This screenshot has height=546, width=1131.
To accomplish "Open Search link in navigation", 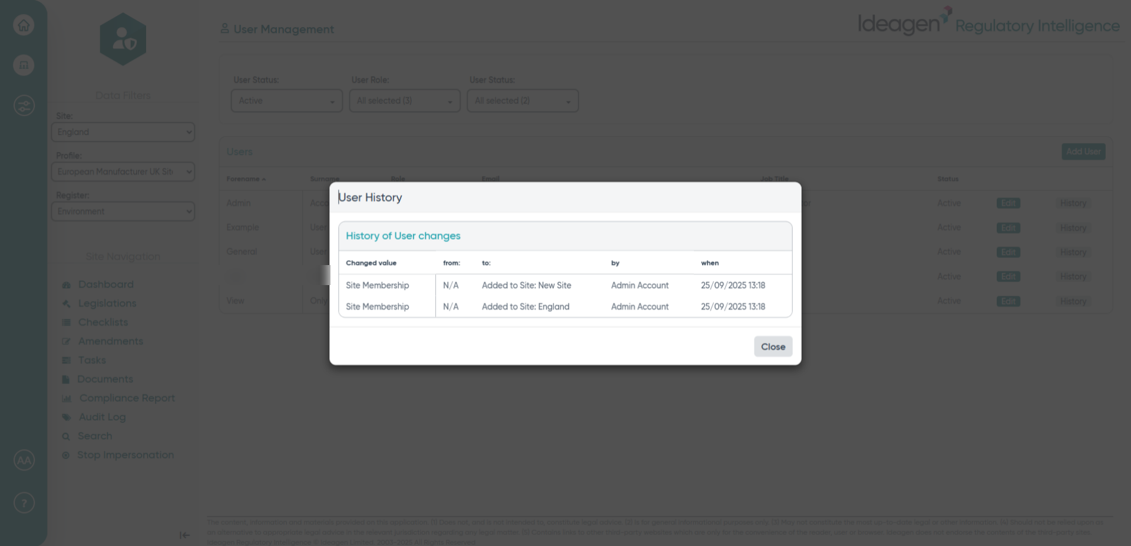I will coord(95,436).
